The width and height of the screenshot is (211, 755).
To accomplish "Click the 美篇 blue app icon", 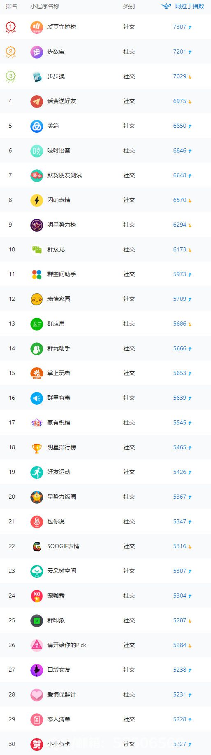I will click(37, 126).
